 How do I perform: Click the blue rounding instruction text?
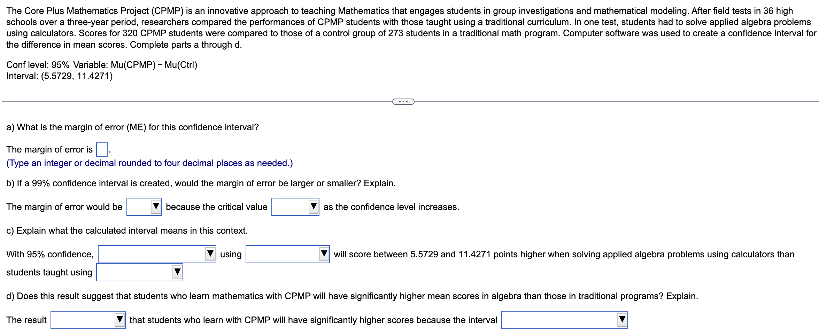coord(149,163)
